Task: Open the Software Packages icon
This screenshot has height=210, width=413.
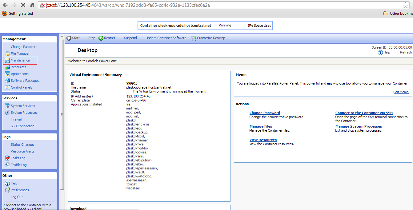Action: 7,81
